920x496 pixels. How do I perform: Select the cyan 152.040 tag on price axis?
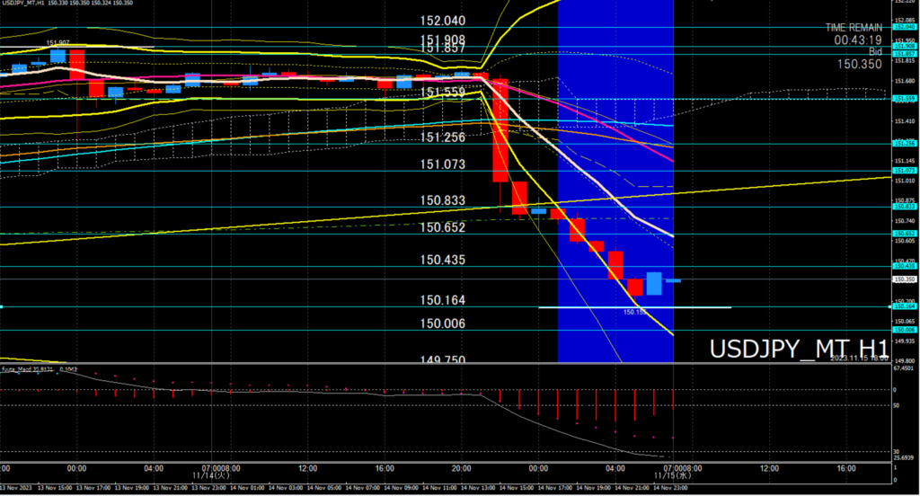(904, 27)
